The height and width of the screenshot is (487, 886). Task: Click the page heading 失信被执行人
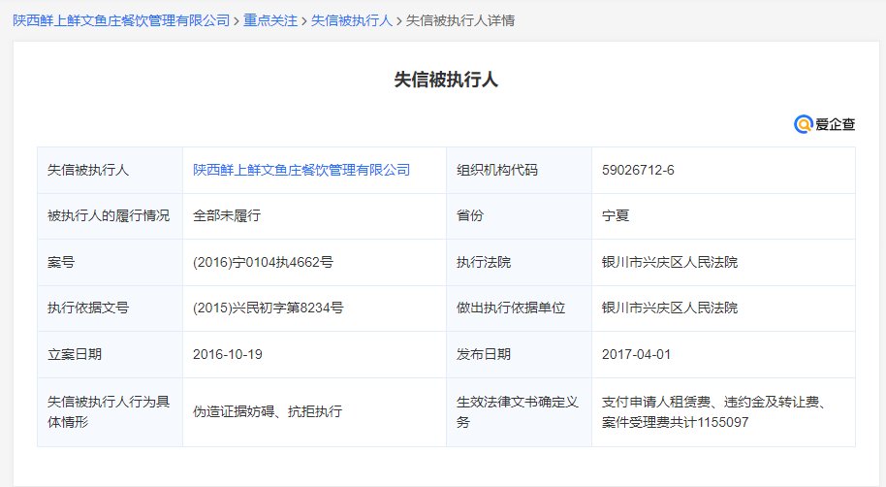(446, 80)
